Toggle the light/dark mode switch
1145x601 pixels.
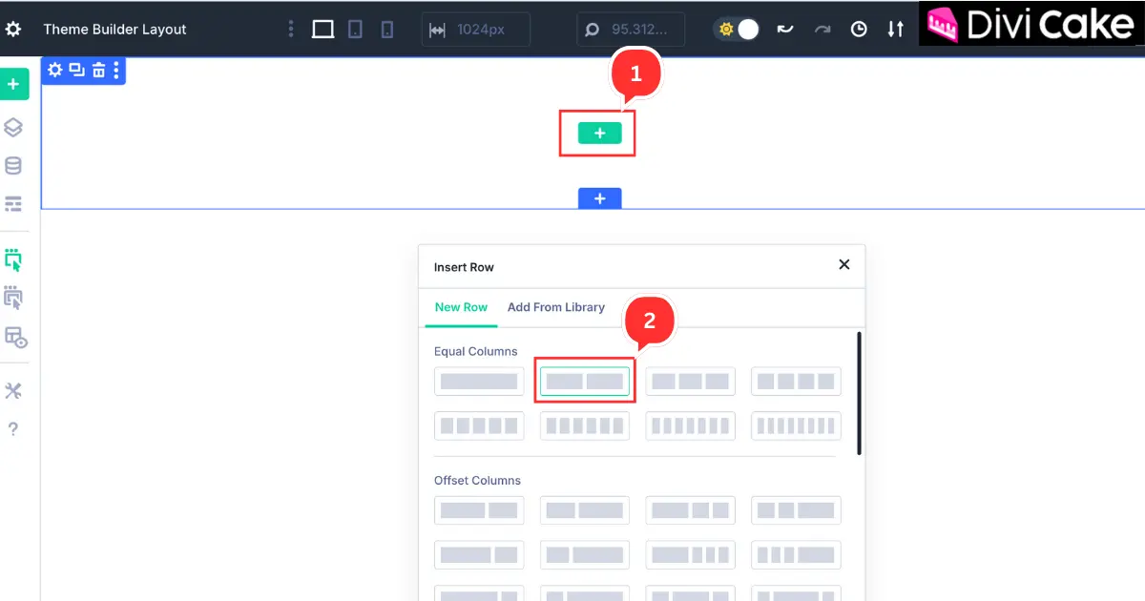click(x=737, y=30)
